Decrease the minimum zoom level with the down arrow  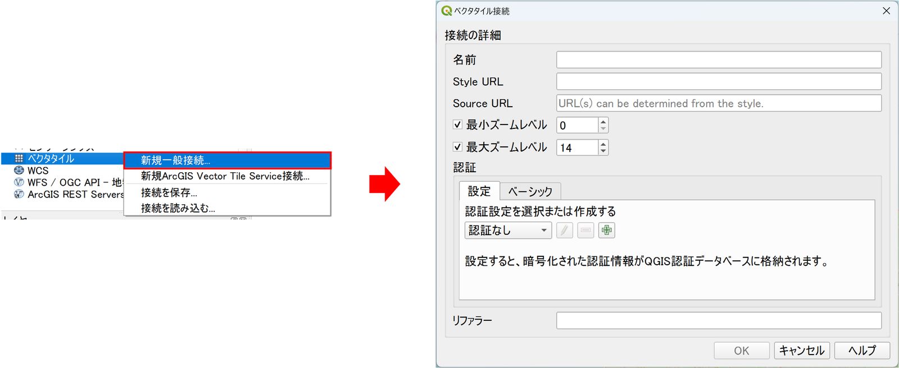tap(603, 129)
